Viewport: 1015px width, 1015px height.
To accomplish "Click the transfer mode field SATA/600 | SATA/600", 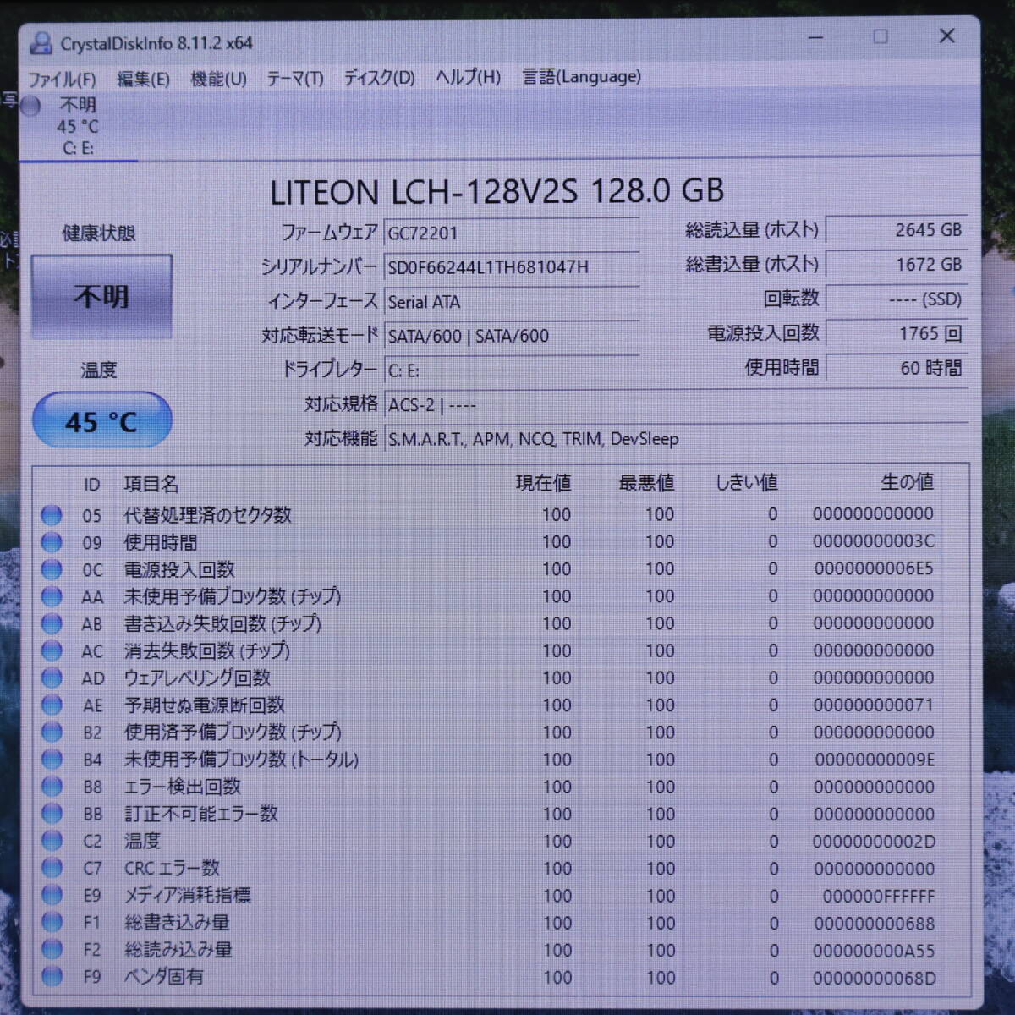I will coord(512,336).
